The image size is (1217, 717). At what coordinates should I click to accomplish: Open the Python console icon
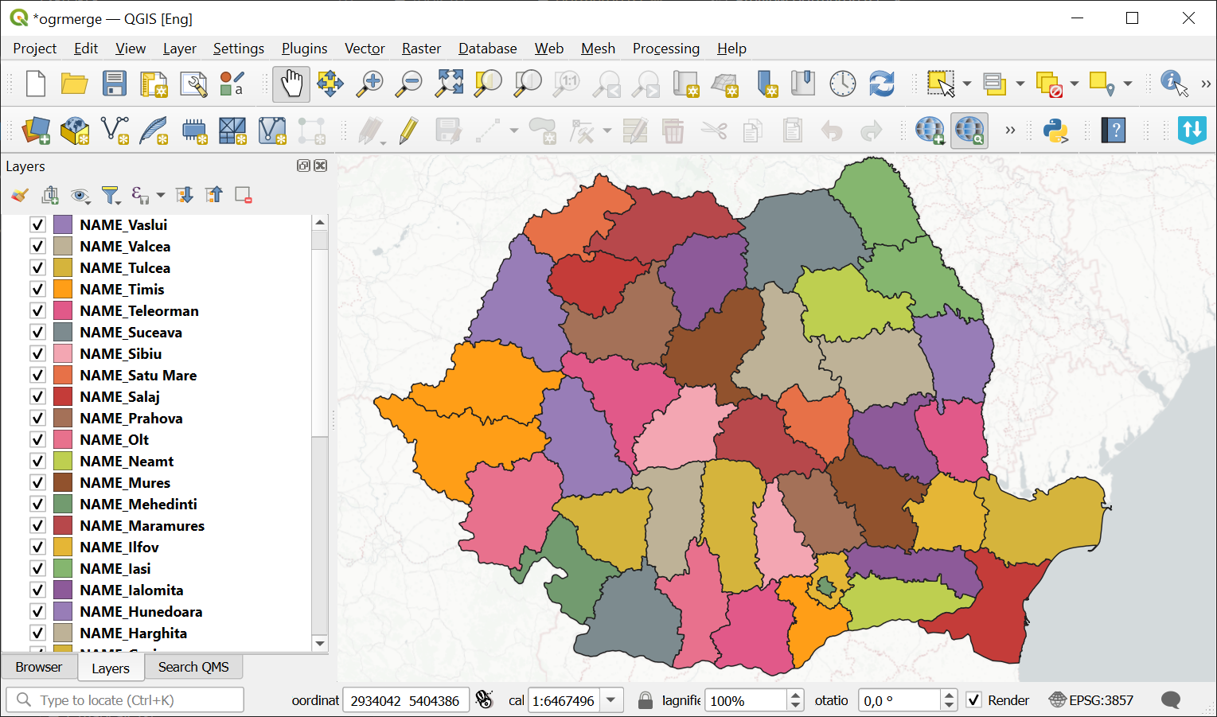click(1055, 131)
